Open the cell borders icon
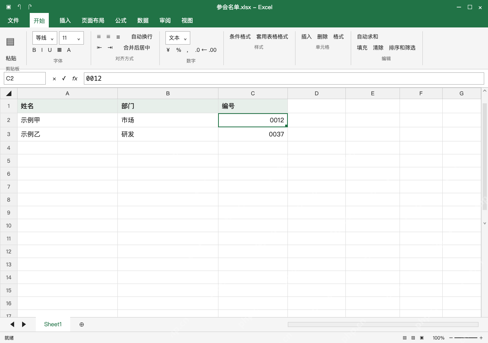This screenshot has width=488, height=343. [x=59, y=50]
